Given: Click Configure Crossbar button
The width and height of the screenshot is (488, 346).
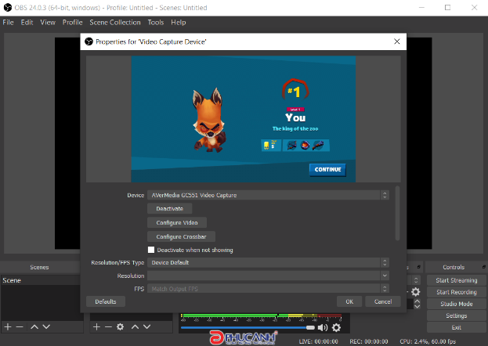Looking at the screenshot, I should (x=181, y=236).
